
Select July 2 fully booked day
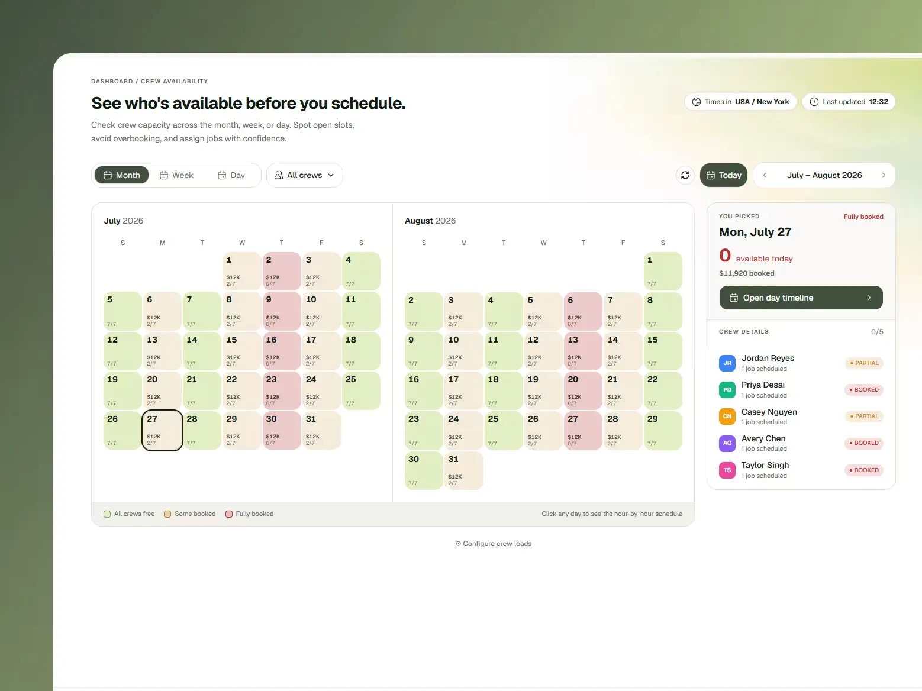click(282, 272)
